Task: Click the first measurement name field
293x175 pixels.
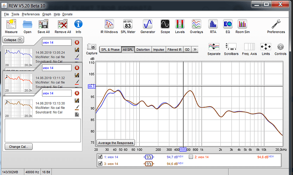Action: 56,42
